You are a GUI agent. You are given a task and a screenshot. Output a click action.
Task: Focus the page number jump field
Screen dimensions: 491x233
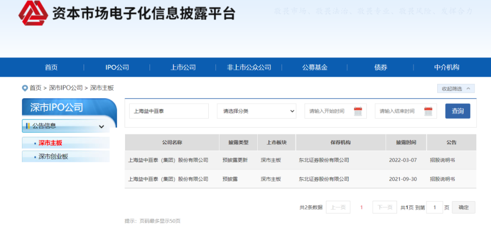click(435, 208)
